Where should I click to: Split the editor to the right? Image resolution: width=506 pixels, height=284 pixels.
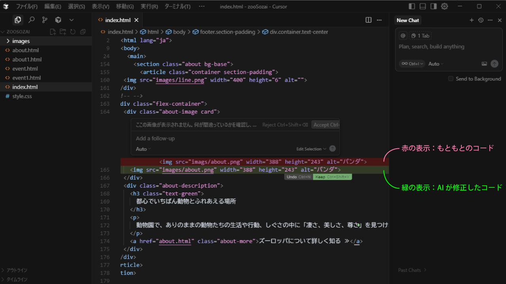tap(368, 20)
